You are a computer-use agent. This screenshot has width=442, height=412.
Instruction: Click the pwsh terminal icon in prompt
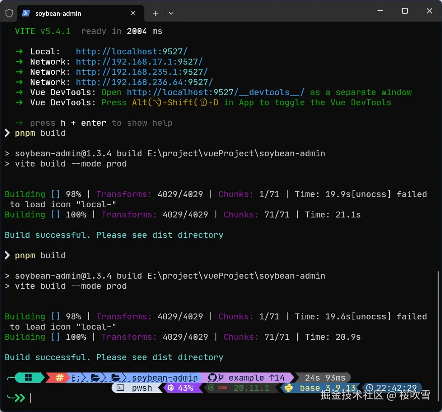[x=120, y=388]
